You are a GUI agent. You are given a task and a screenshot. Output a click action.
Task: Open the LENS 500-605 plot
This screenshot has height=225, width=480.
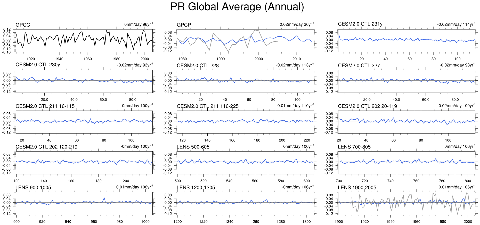coord(245,163)
